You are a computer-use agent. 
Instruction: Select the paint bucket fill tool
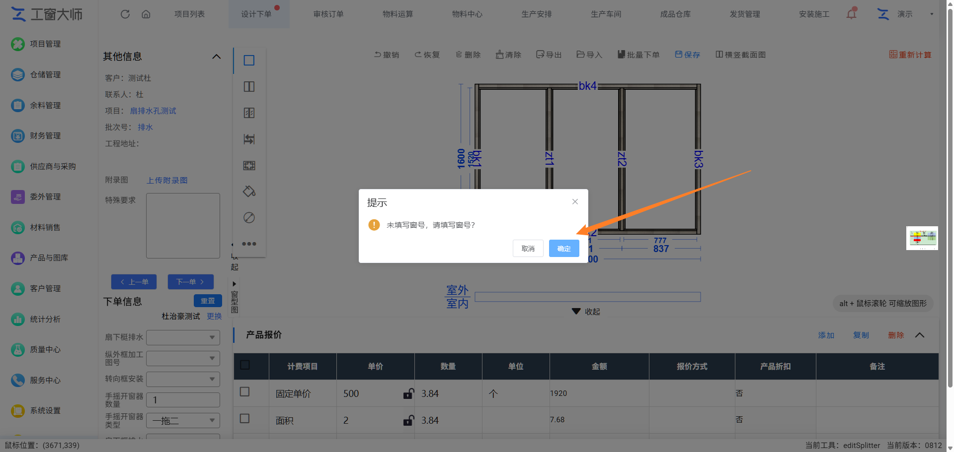(x=249, y=192)
